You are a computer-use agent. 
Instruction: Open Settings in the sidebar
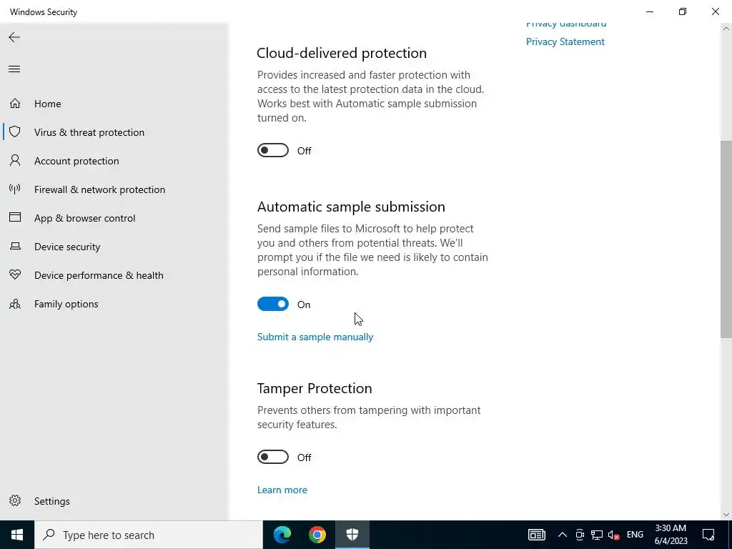[x=51, y=501]
